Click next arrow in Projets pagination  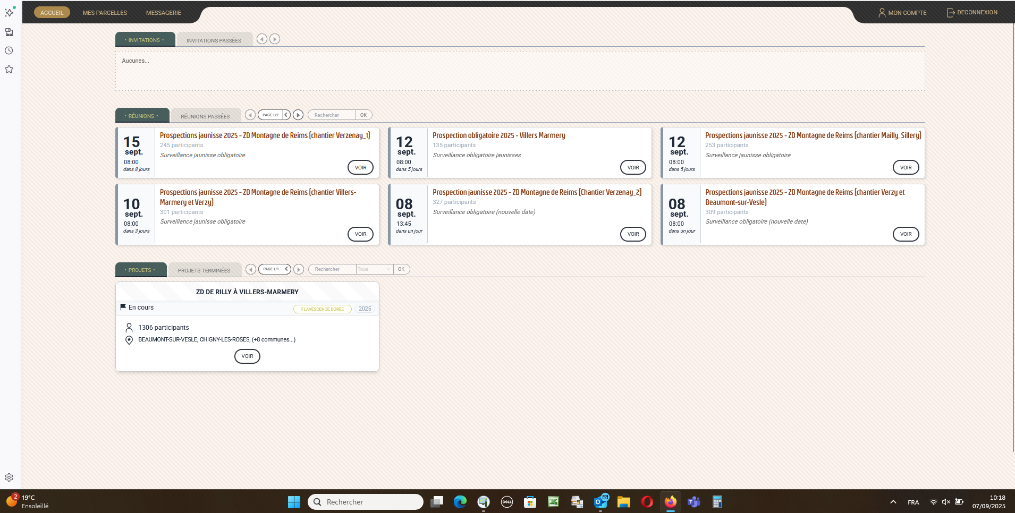pyautogui.click(x=299, y=270)
